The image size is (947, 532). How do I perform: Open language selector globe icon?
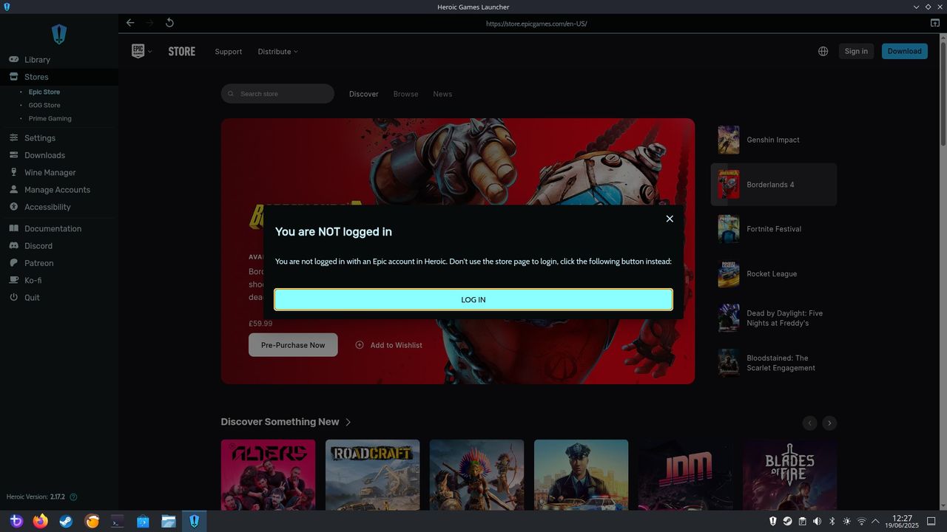click(823, 51)
